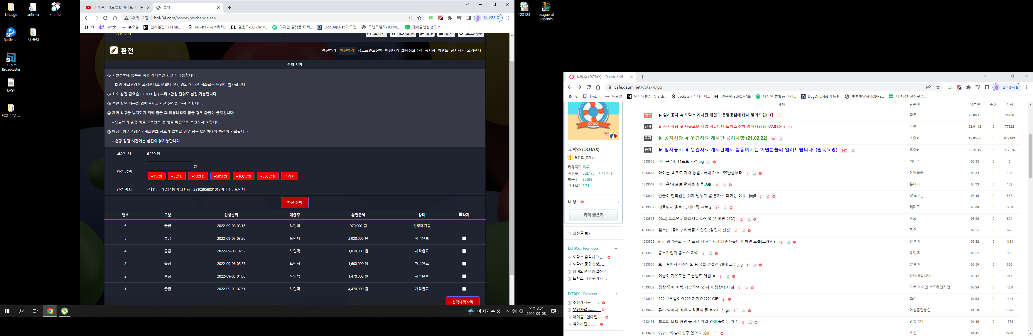Share the hol-04.com page using the share icon
The height and width of the screenshot is (336, 1033).
tap(410, 18)
